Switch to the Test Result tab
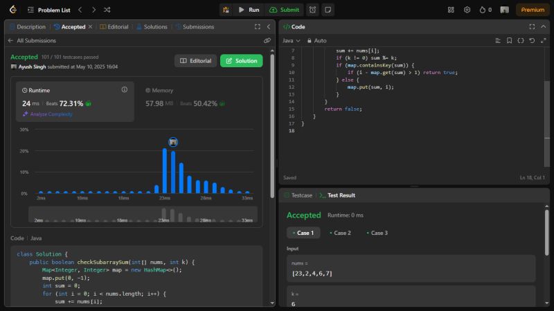The height and width of the screenshot is (311, 554). tap(338, 195)
